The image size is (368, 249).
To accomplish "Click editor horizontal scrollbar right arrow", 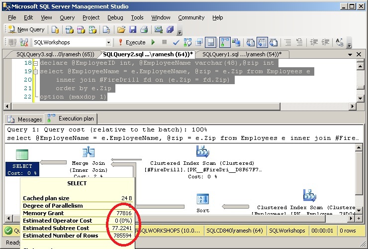I will pyautogui.click(x=352, y=106).
